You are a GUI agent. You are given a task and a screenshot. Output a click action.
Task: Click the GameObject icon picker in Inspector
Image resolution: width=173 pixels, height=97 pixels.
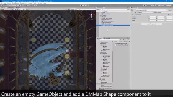click(x=132, y=11)
